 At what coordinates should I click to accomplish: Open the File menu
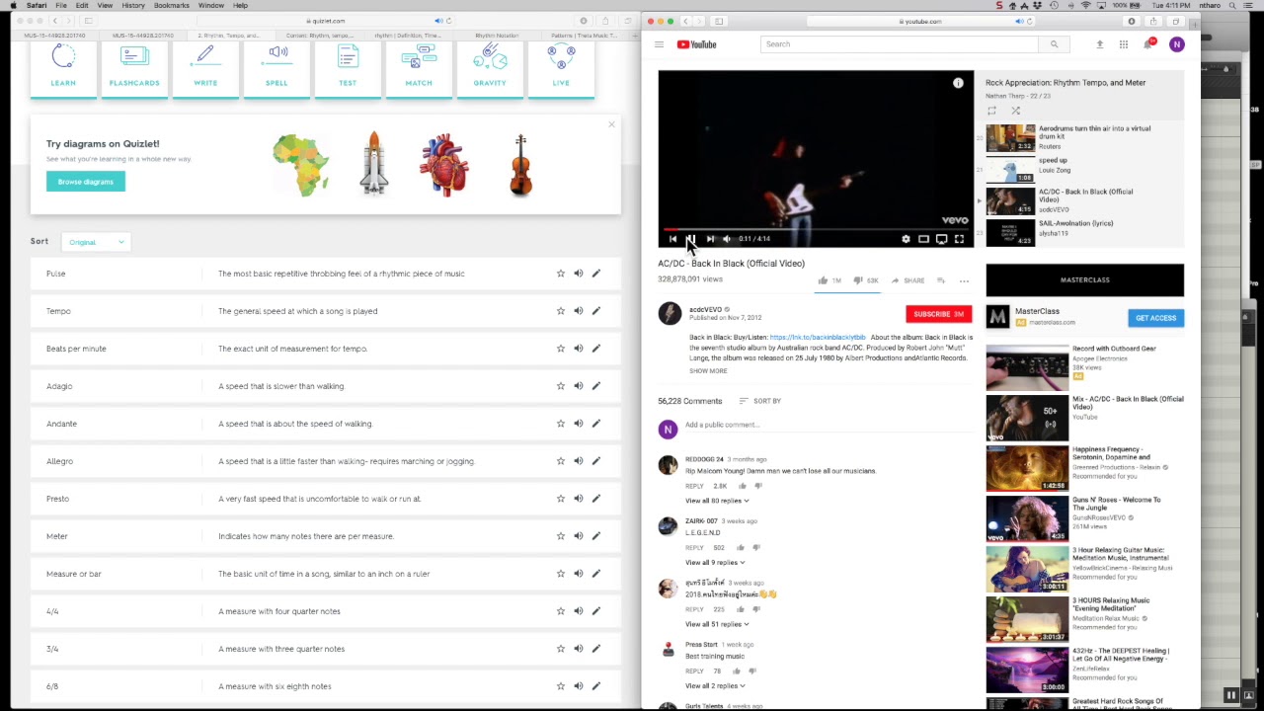point(61,5)
